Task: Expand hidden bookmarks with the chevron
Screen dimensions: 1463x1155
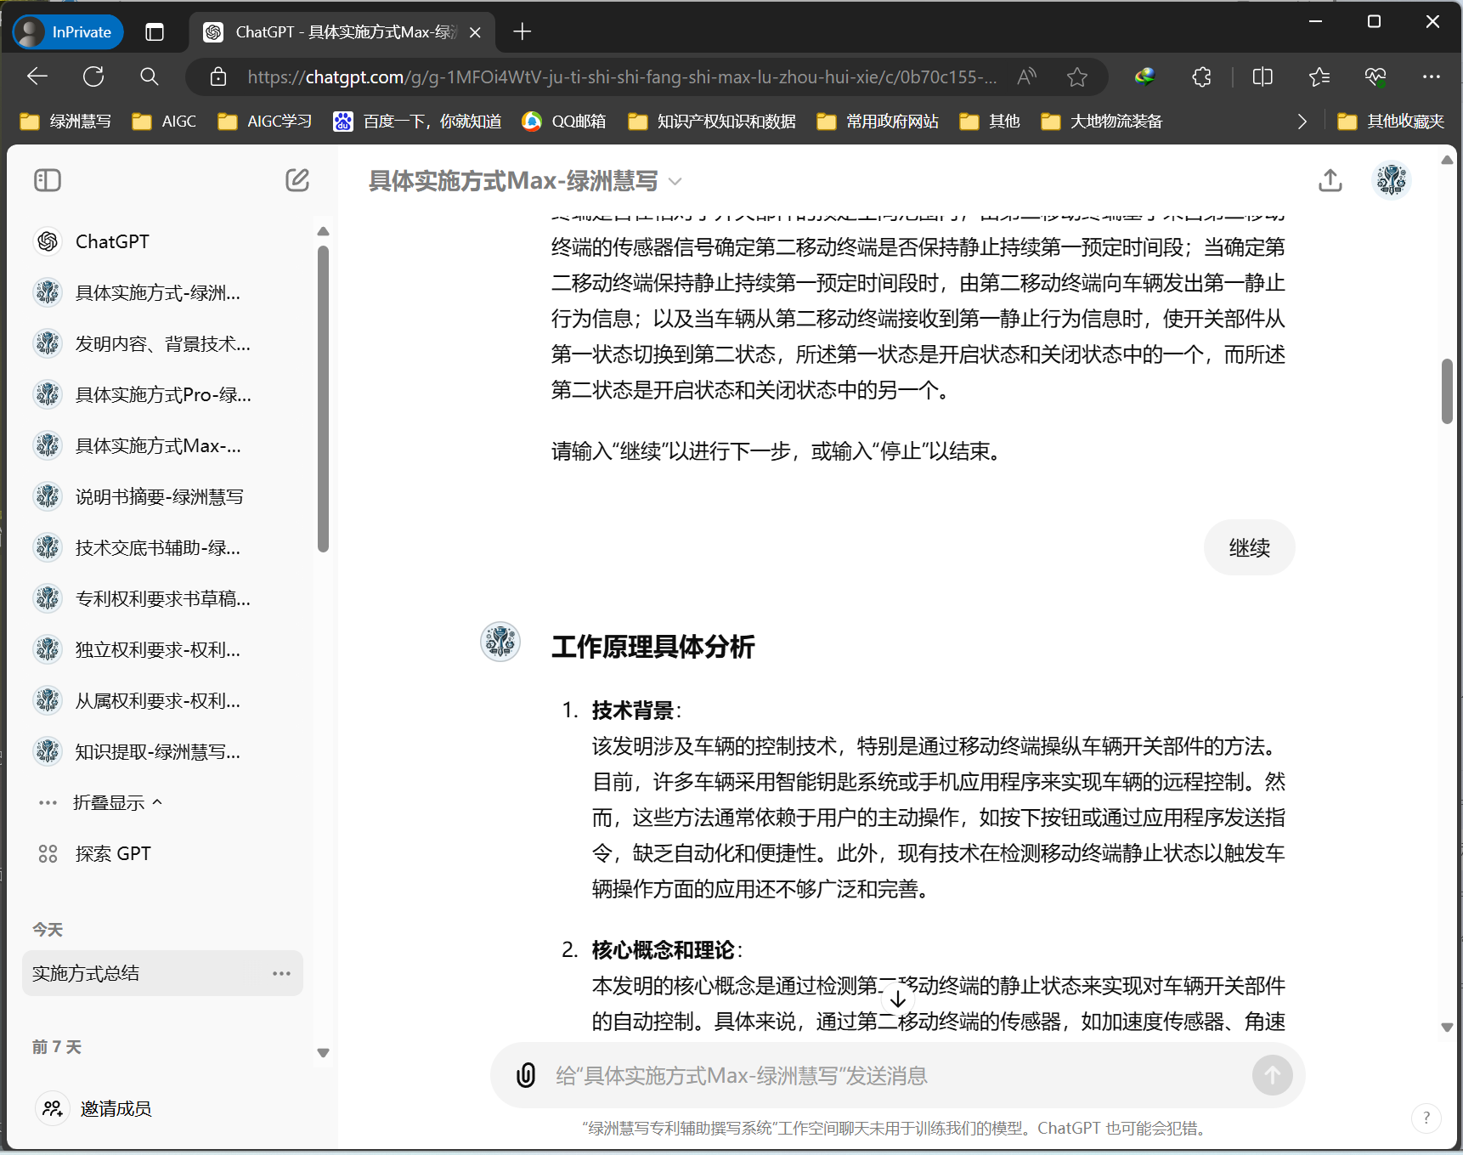Action: (1302, 121)
